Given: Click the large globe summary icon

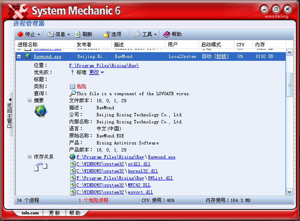Looking at the screenshot, I should tap(40, 111).
